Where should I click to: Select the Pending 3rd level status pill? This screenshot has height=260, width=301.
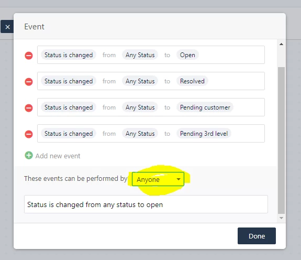pyautogui.click(x=204, y=133)
